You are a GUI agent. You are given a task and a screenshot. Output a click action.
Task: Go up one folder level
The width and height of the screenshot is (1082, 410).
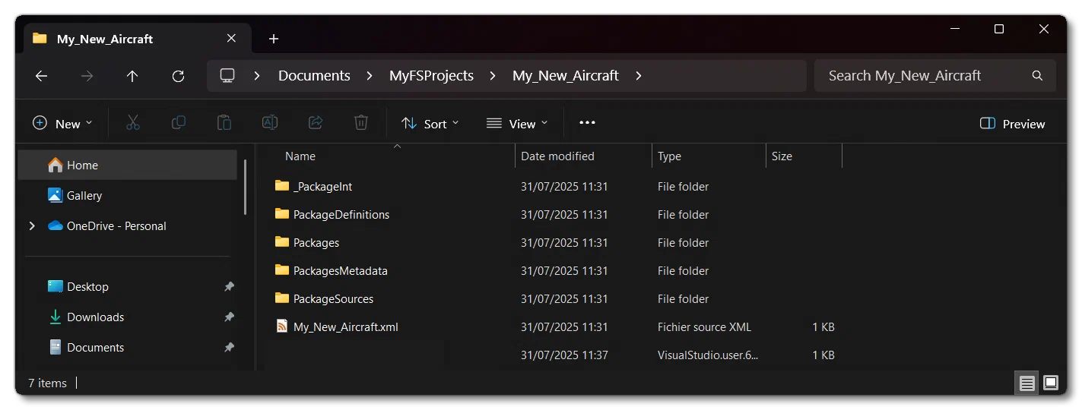point(132,76)
